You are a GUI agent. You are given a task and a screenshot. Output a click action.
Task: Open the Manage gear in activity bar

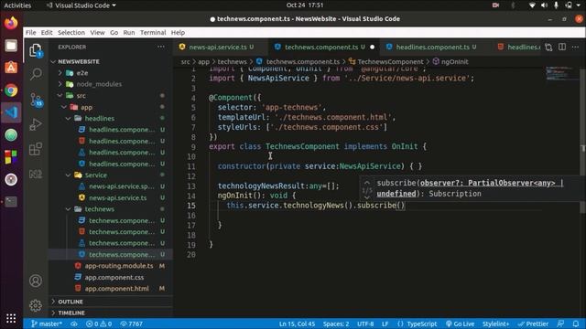click(x=36, y=305)
